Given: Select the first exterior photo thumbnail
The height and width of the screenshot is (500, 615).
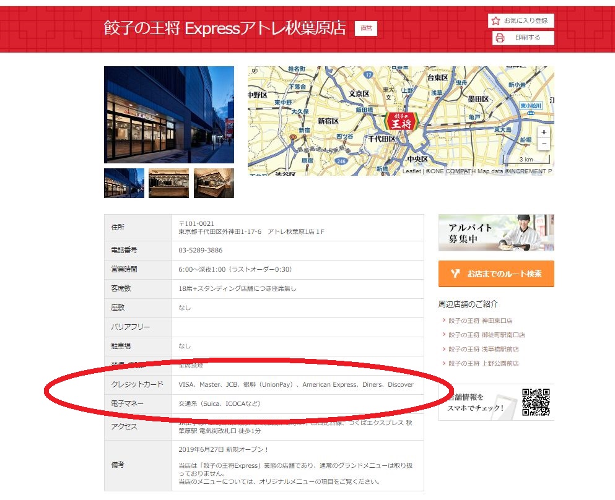Looking at the screenshot, I should [x=124, y=183].
